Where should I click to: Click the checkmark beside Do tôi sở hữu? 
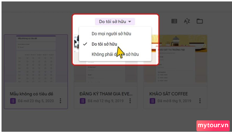85,44
